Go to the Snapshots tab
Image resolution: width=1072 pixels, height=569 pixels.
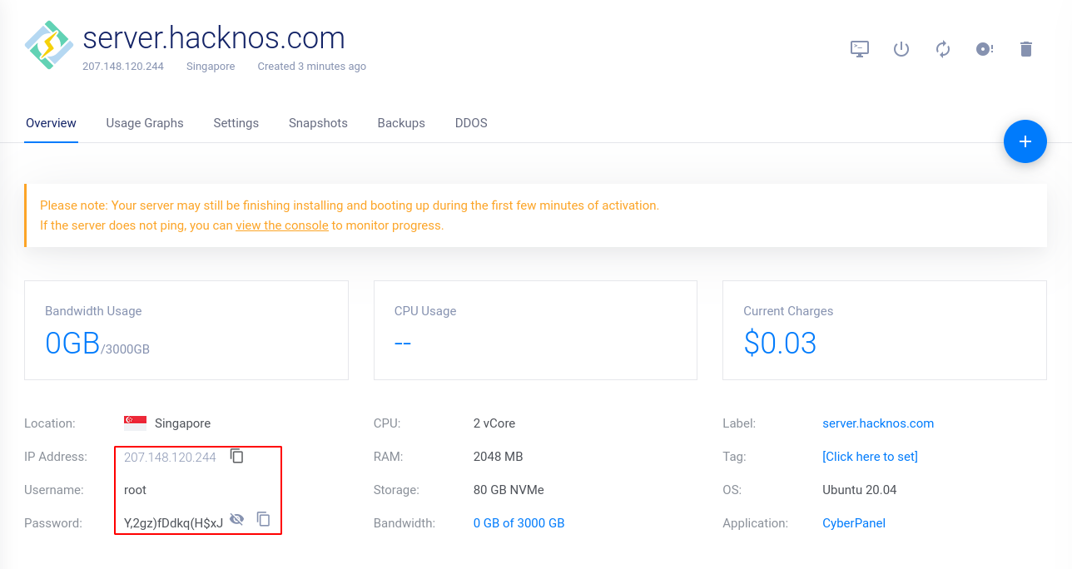tap(318, 123)
